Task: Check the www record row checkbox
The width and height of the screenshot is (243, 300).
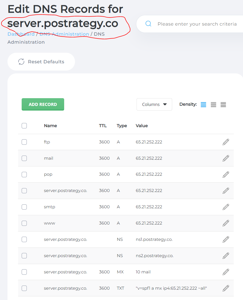Action: click(x=24, y=223)
